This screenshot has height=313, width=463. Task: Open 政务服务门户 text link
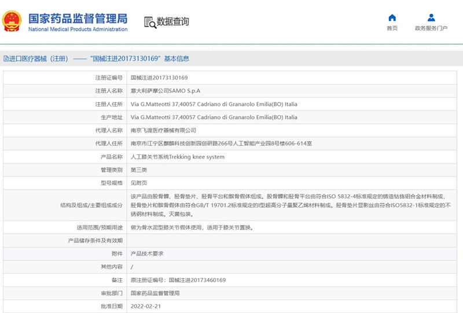tap(431, 28)
